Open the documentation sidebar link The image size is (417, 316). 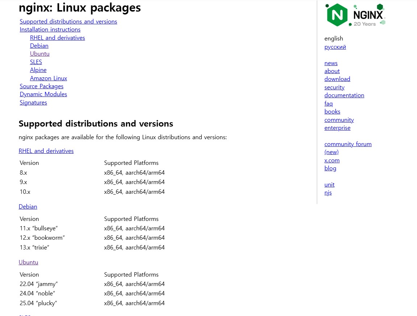(x=344, y=95)
